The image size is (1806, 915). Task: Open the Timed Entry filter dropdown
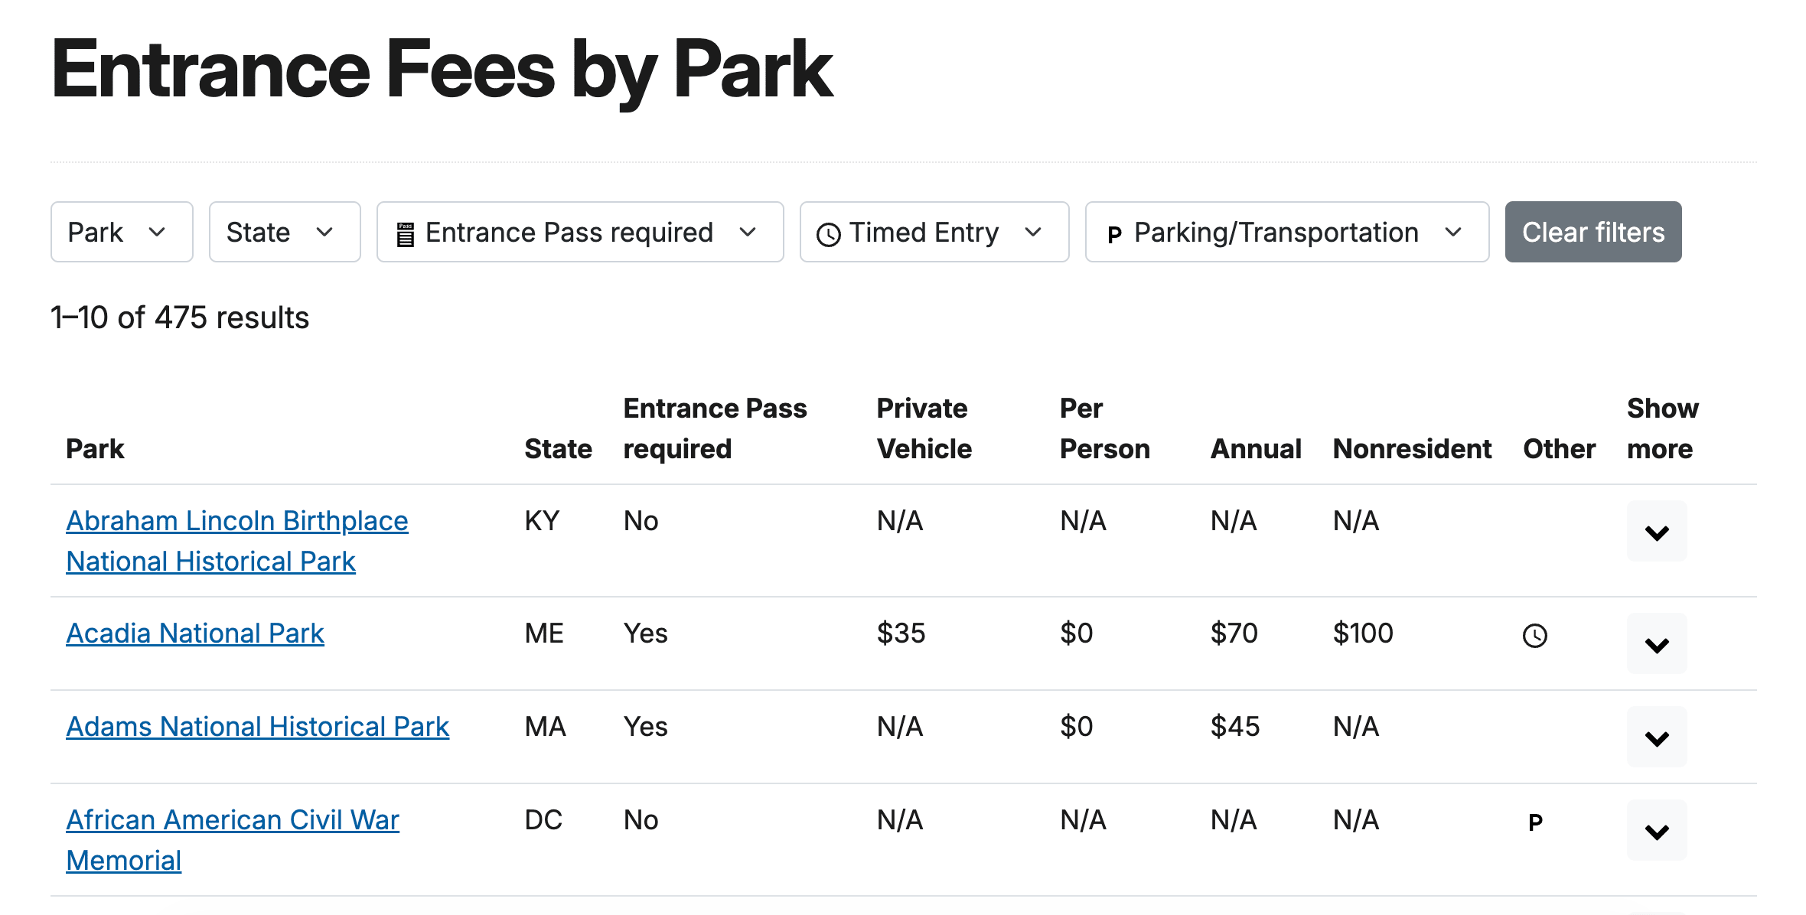tap(934, 232)
